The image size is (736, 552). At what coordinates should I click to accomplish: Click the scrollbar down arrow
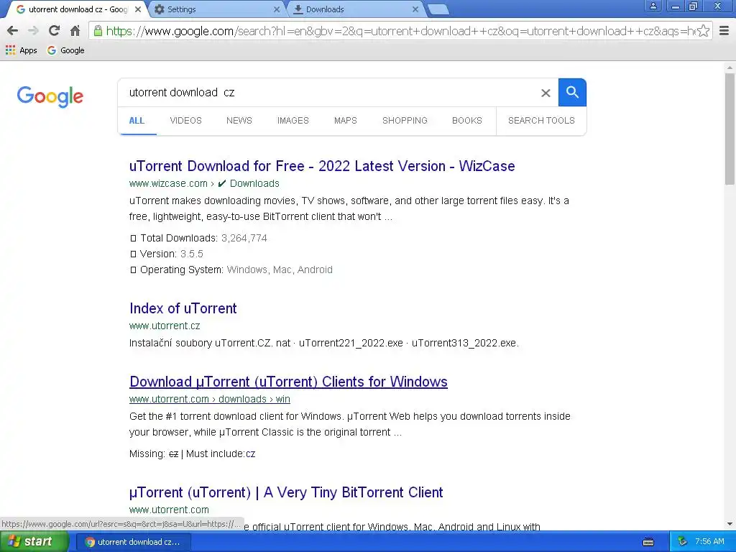[x=730, y=524]
